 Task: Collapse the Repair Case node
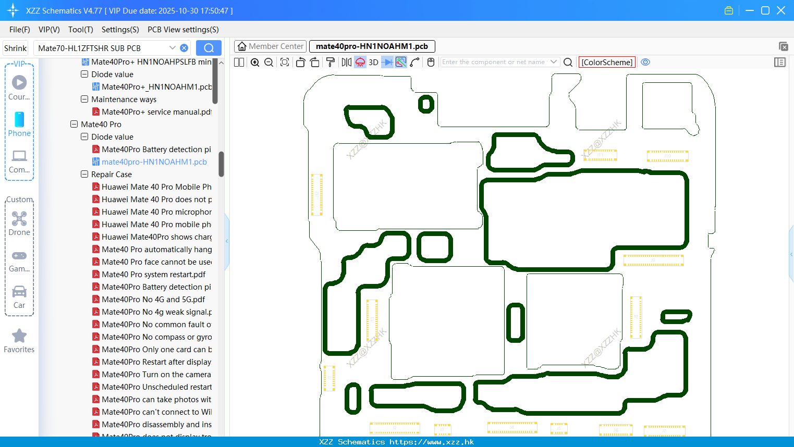pyautogui.click(x=84, y=175)
